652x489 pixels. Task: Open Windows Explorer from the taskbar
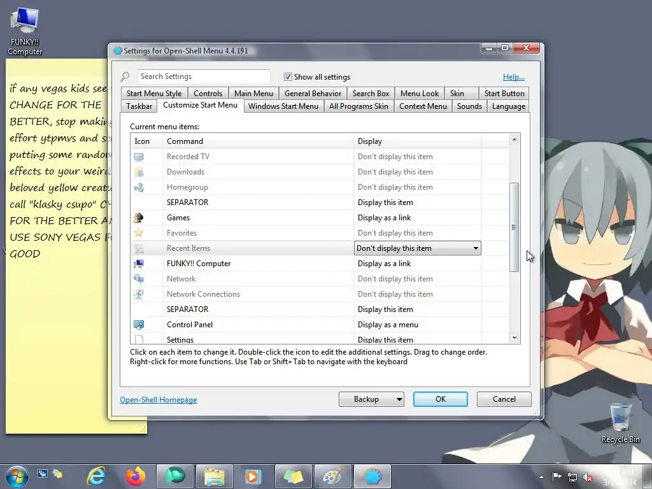(215, 476)
